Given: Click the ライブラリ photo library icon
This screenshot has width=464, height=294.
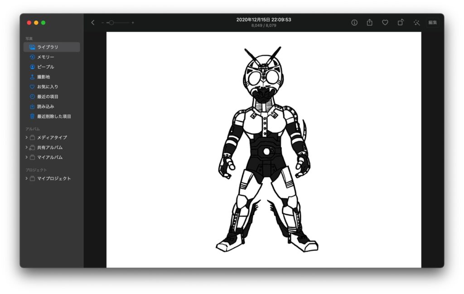Looking at the screenshot, I should click(32, 47).
